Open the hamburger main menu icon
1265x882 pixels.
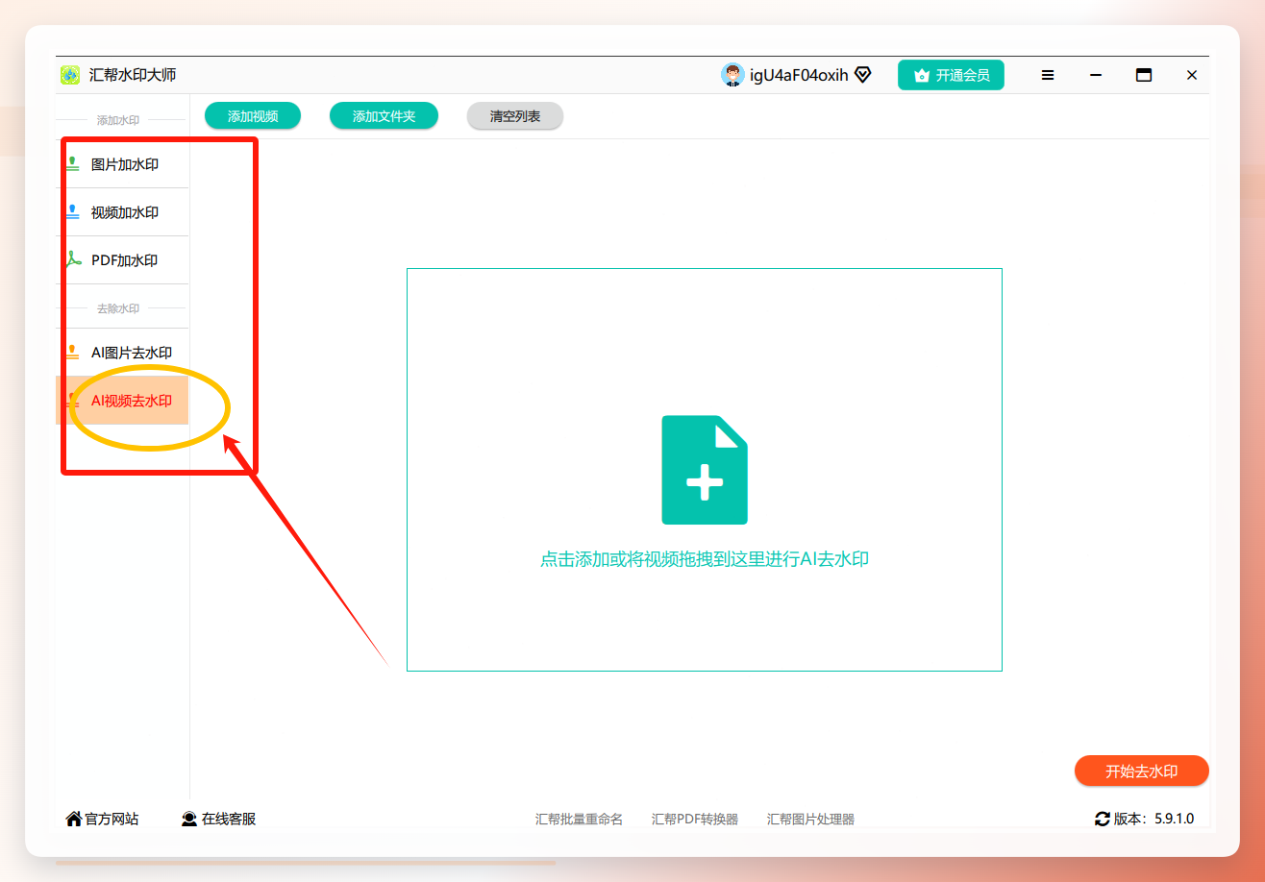pyautogui.click(x=1048, y=75)
